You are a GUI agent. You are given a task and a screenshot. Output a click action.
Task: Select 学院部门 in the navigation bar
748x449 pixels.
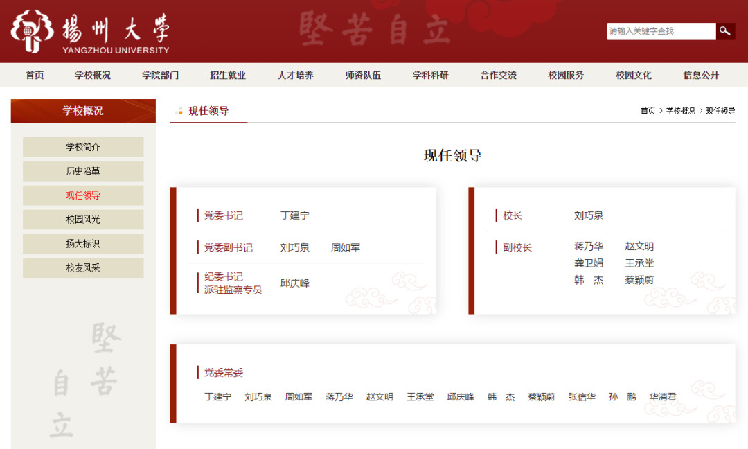[161, 75]
